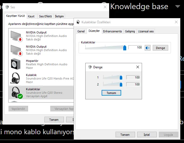Select 'Realtek High Definition Audio' text
184x143 pixels.
pyautogui.click(x=47, y=64)
